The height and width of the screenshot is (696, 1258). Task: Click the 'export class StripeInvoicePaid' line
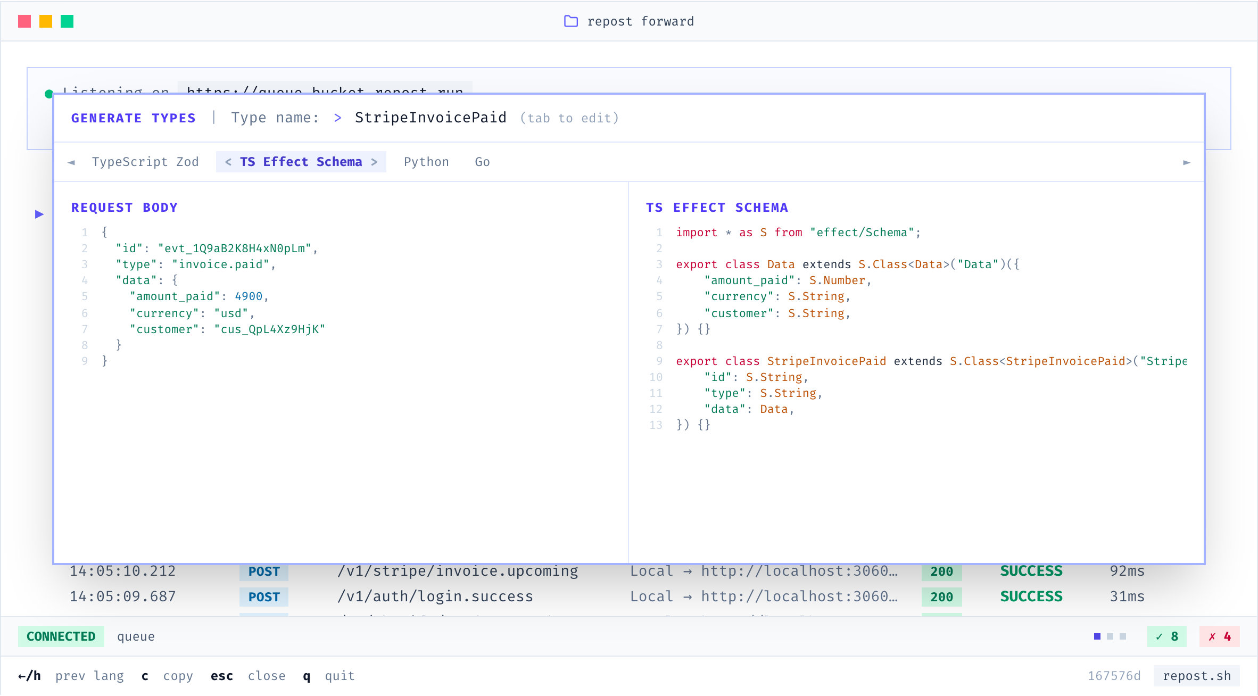(x=931, y=361)
